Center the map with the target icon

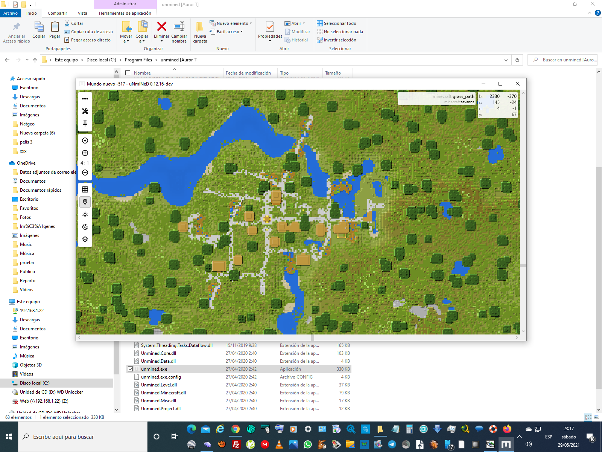click(x=85, y=140)
